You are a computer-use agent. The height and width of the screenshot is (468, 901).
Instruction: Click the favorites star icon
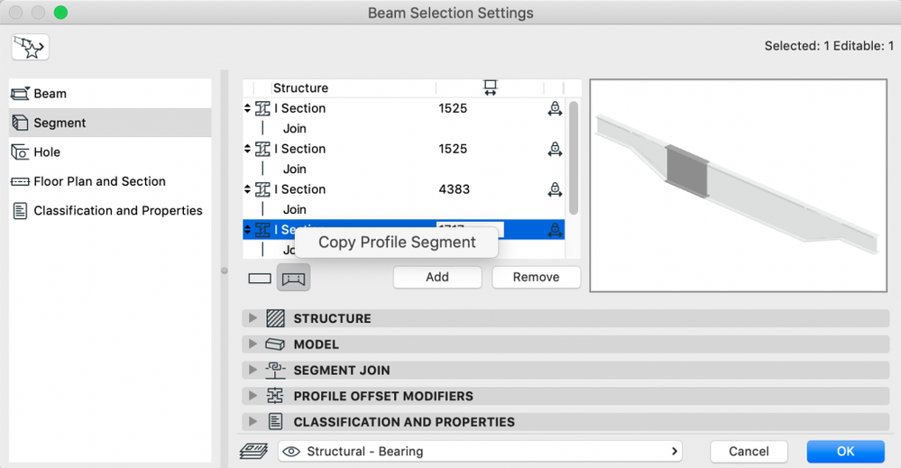[x=31, y=48]
